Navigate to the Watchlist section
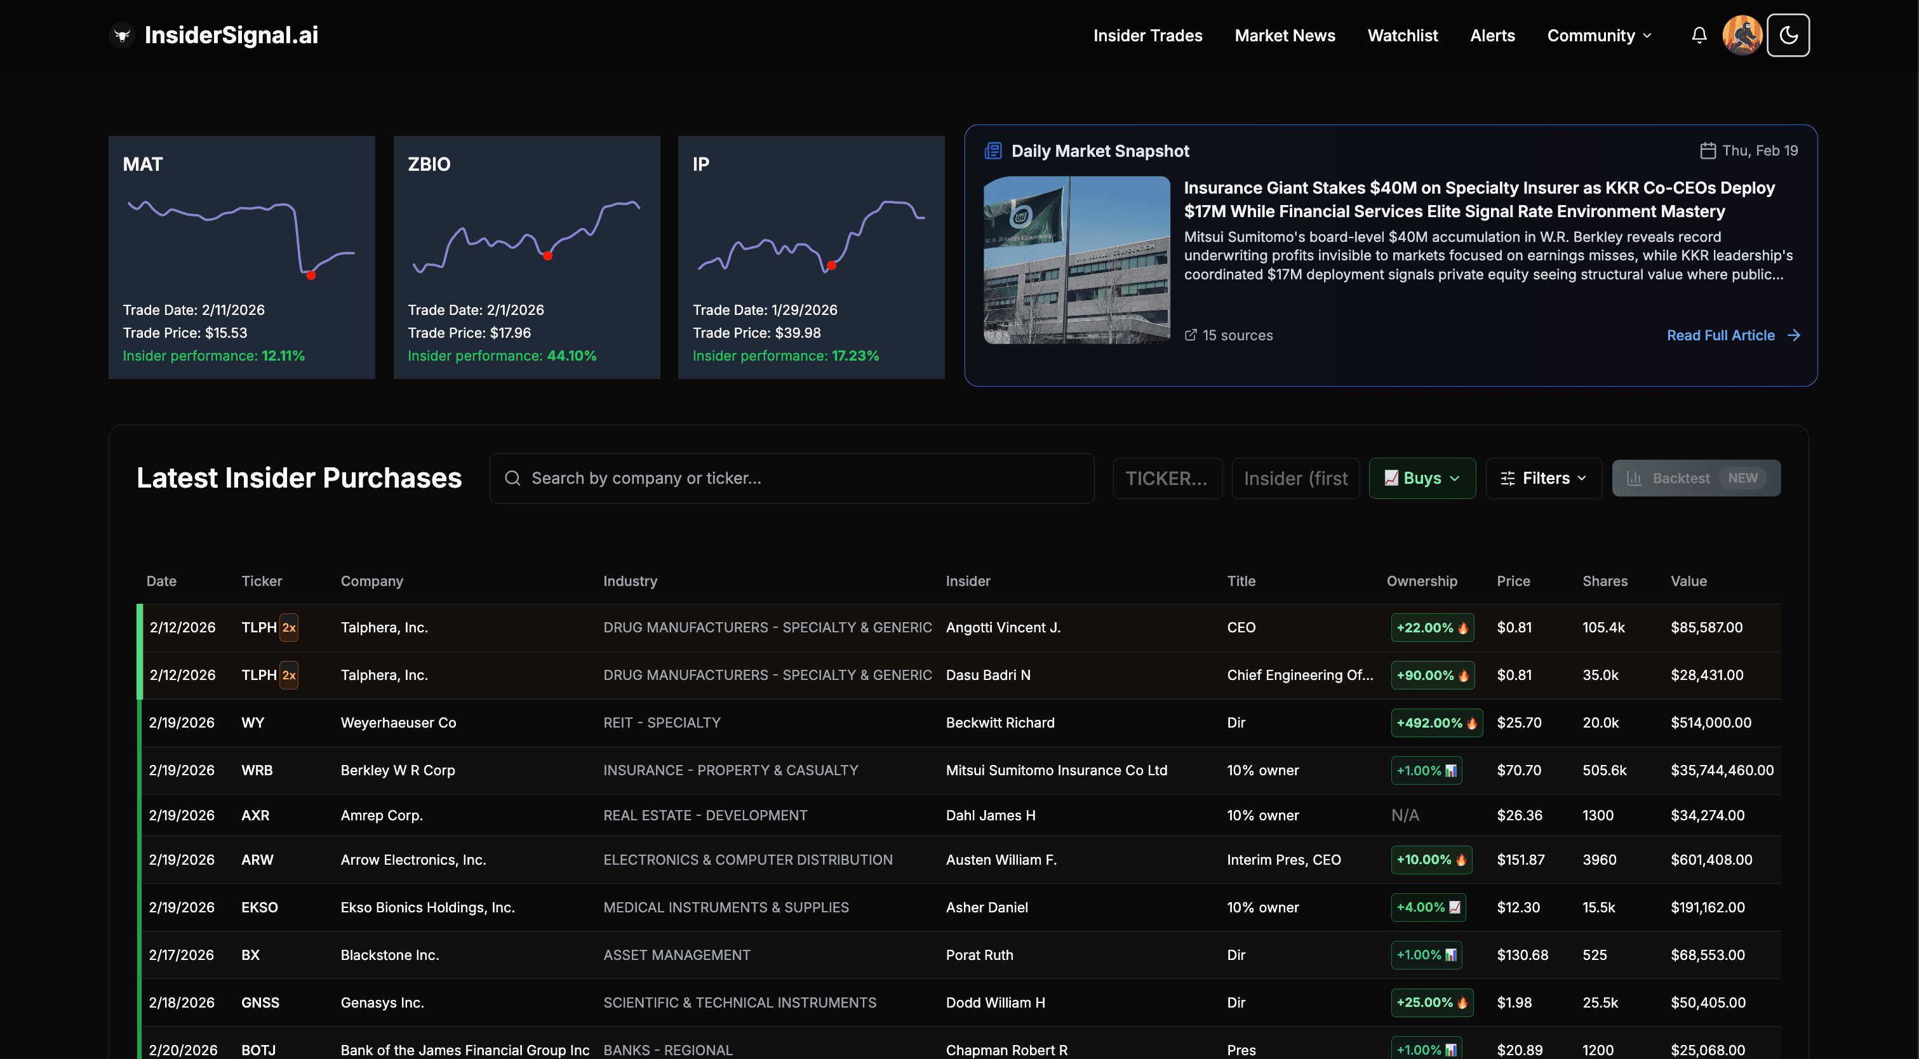Viewport: 1919px width, 1059px height. (1403, 35)
